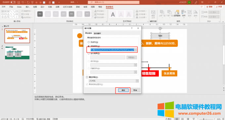Open the Insert (插入) ribbon tab
Viewport: 225px width, 120px height.
click(27, 7)
